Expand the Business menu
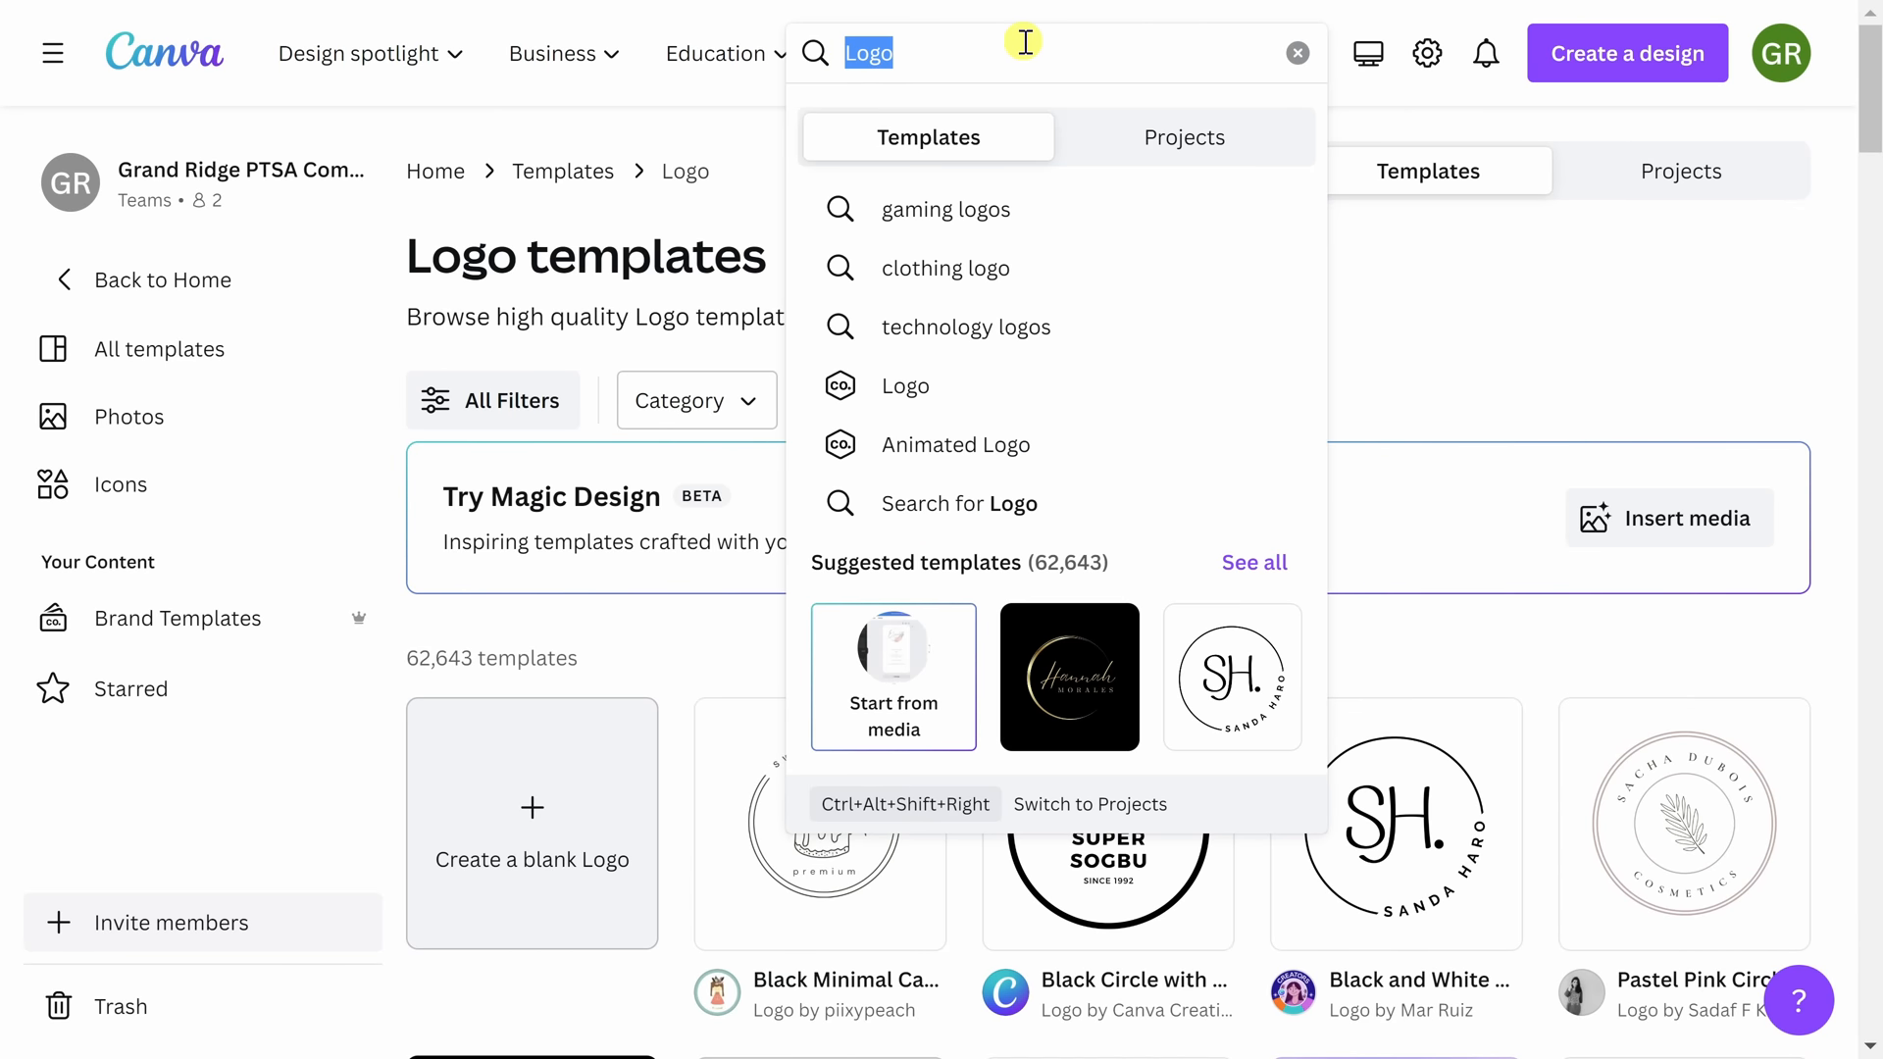The width and height of the screenshot is (1883, 1059). pos(565,53)
